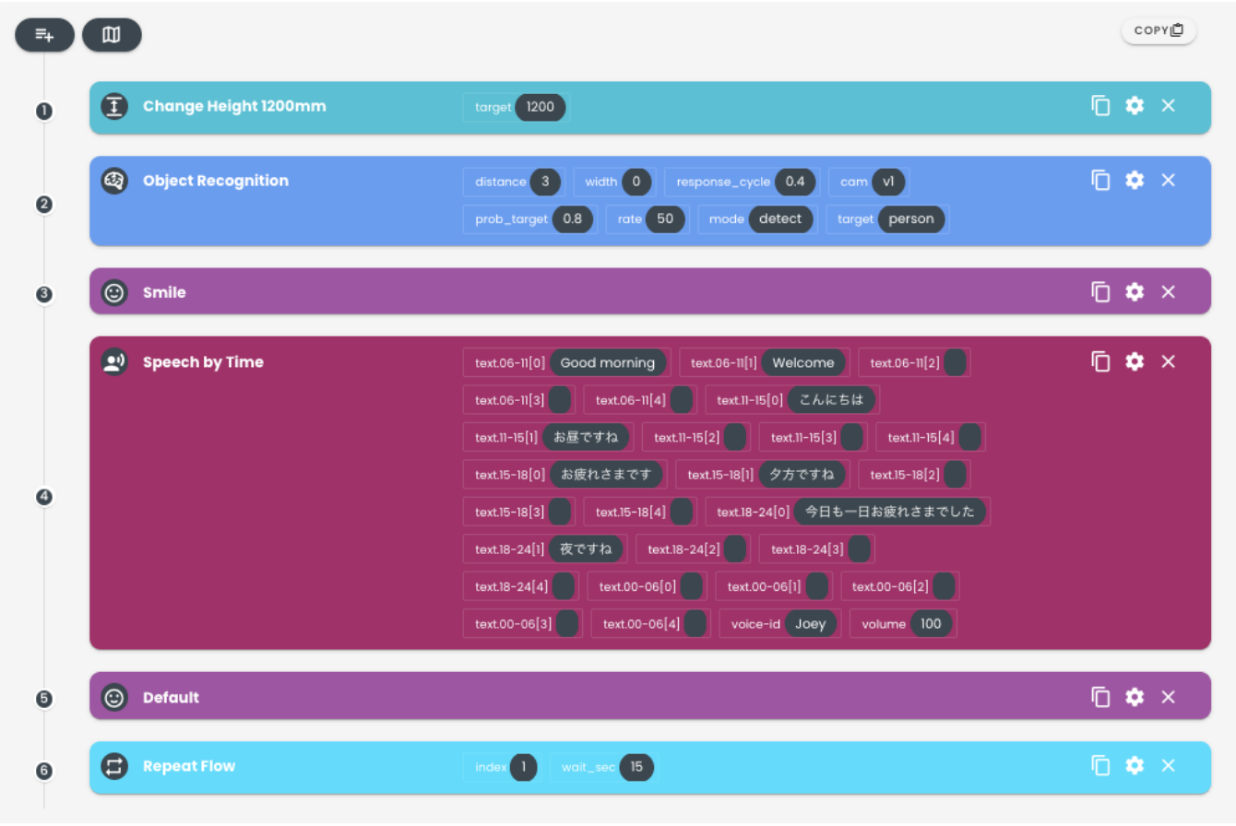
Task: Remove the Change Height 1200mm step
Action: click(x=1168, y=106)
